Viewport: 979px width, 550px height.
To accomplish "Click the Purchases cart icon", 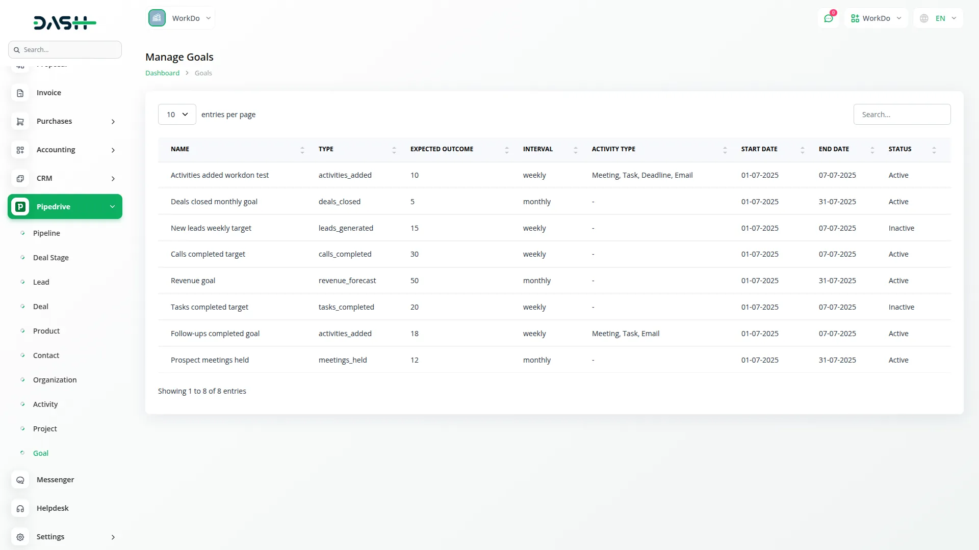I will 20,121.
